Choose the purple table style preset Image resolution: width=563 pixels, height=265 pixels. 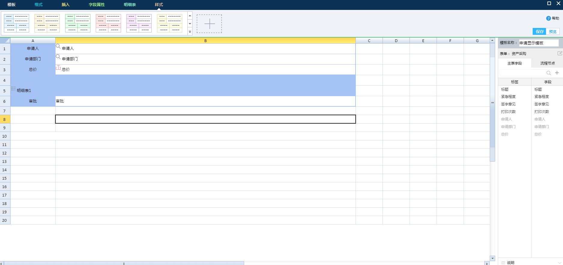coord(139,23)
